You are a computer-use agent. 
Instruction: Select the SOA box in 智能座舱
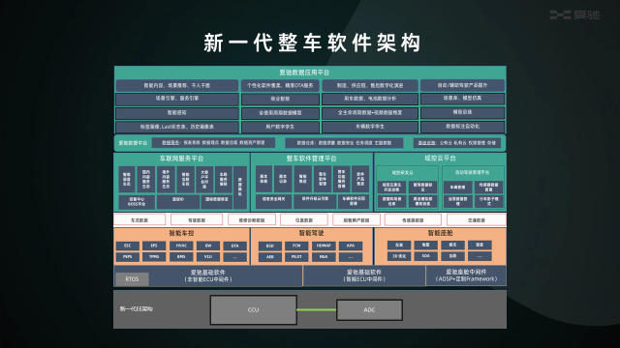pos(426,256)
